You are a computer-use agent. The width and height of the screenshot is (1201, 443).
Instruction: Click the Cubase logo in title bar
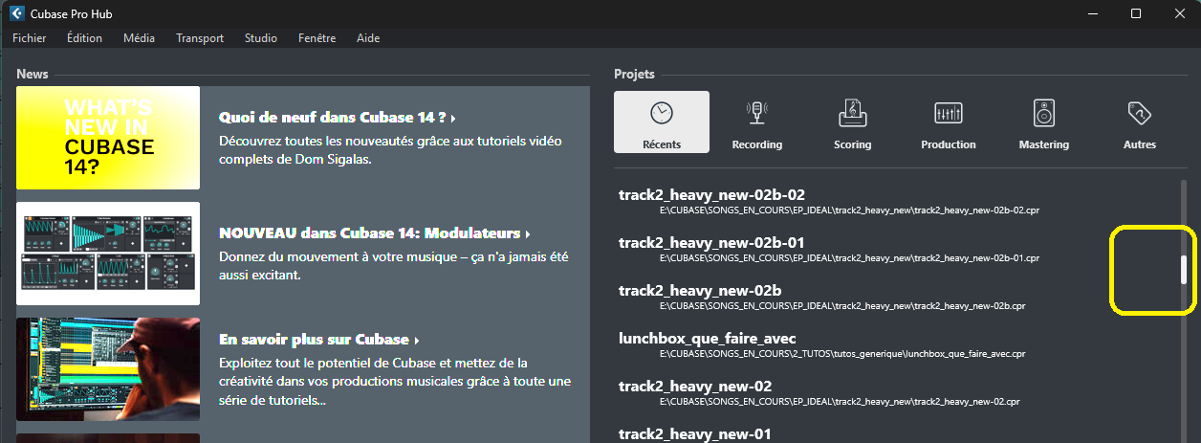(x=16, y=13)
